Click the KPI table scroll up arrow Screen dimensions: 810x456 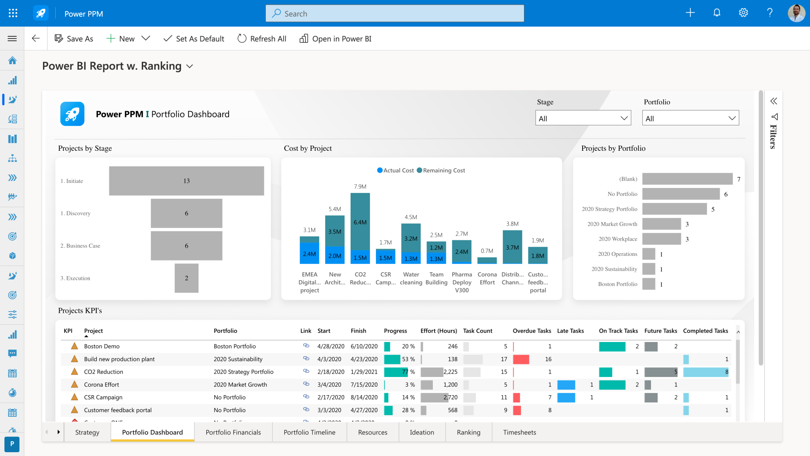point(738,332)
